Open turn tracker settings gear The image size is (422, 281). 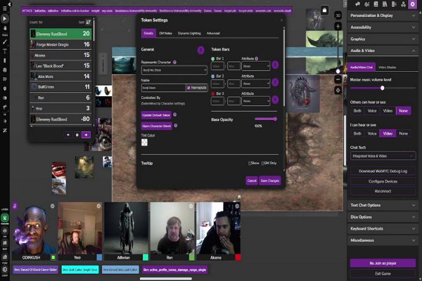[x=77, y=135]
